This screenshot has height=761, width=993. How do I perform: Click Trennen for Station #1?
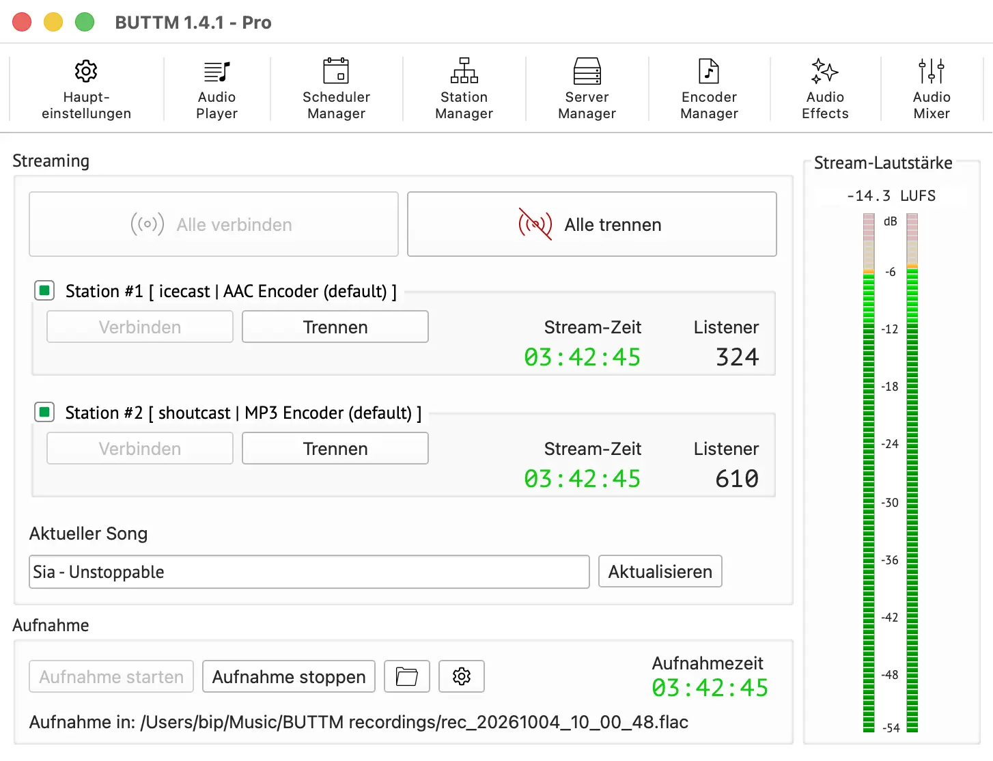(x=335, y=327)
